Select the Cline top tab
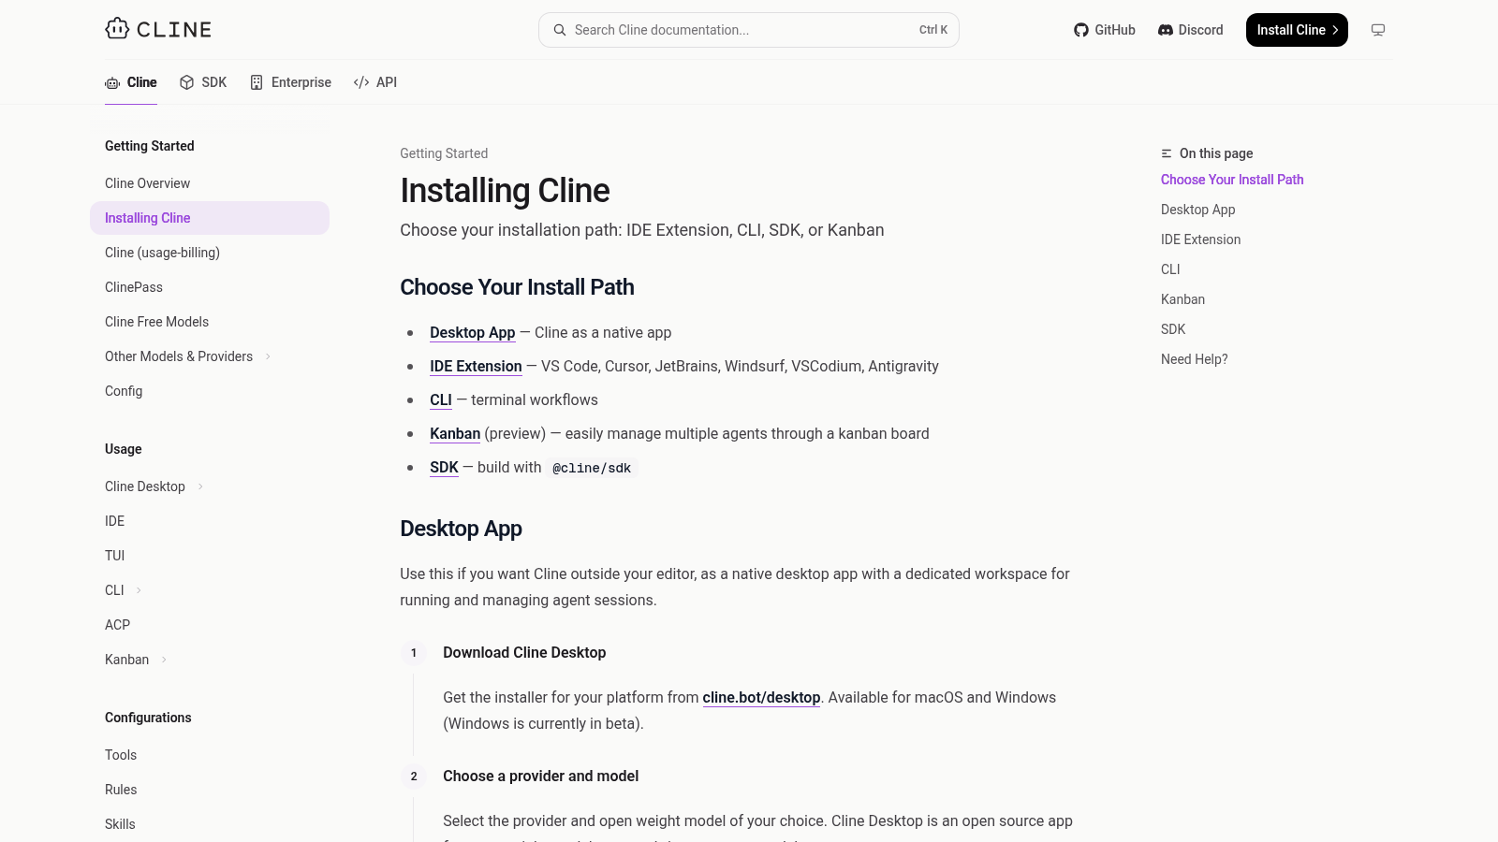The height and width of the screenshot is (842, 1498). pyautogui.click(x=131, y=82)
